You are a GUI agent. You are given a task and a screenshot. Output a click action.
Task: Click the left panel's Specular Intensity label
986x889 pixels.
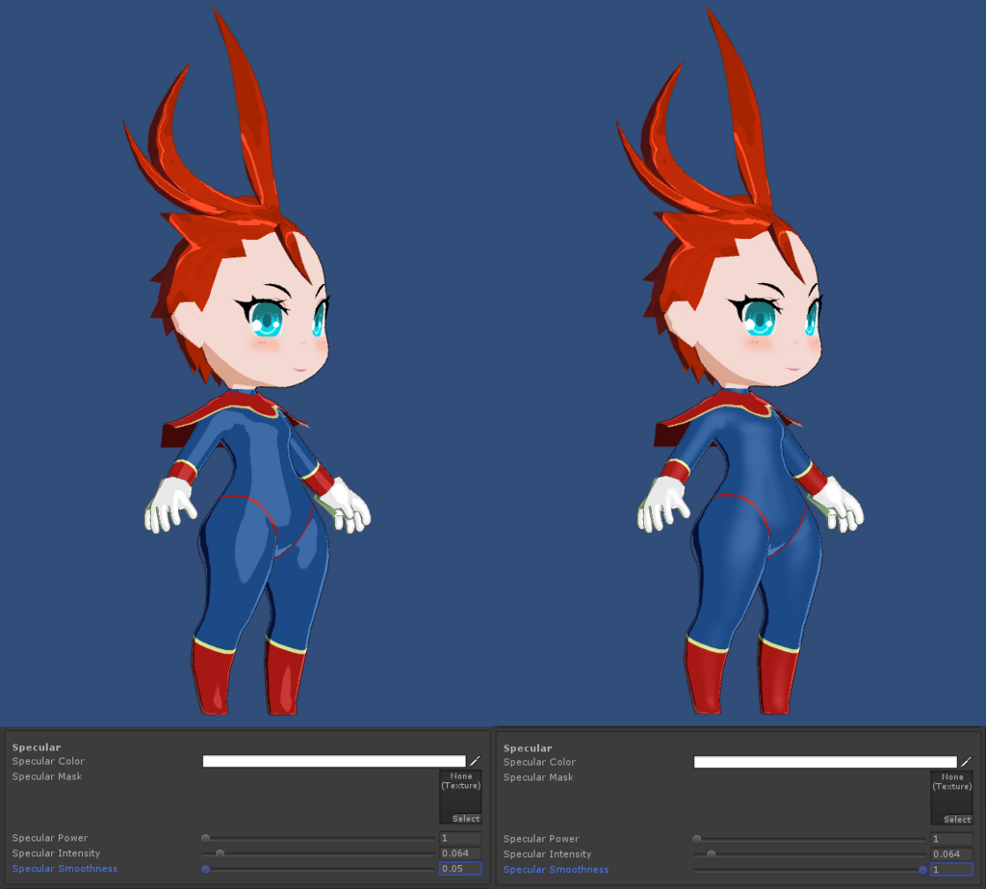coord(56,853)
